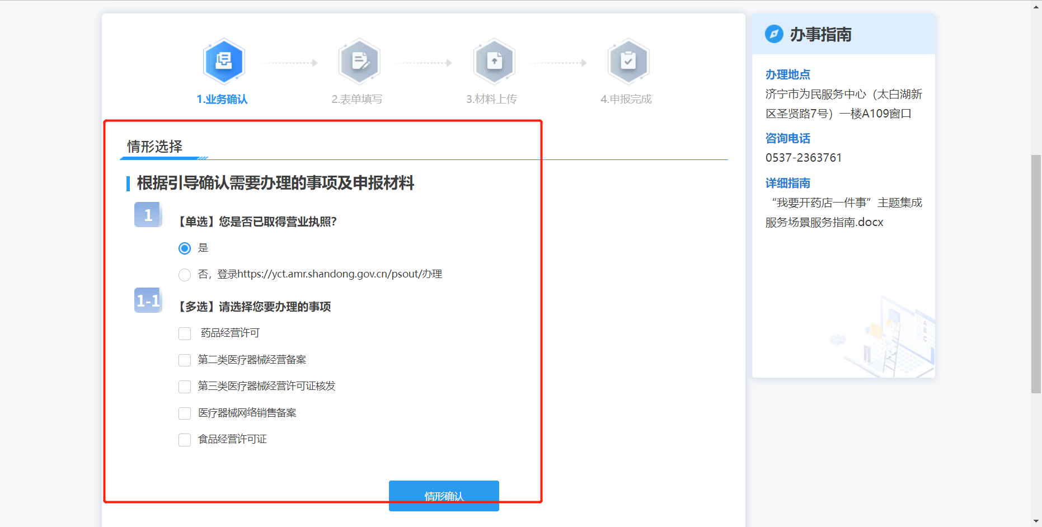Check the 医疗器械网络销售备案 option

(x=185, y=413)
